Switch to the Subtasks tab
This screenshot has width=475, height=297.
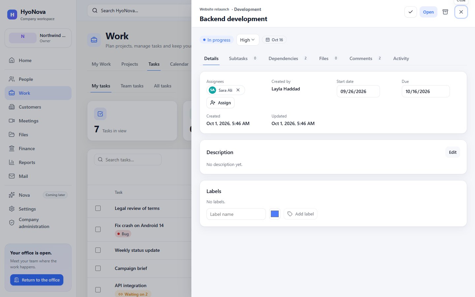pyautogui.click(x=242, y=58)
